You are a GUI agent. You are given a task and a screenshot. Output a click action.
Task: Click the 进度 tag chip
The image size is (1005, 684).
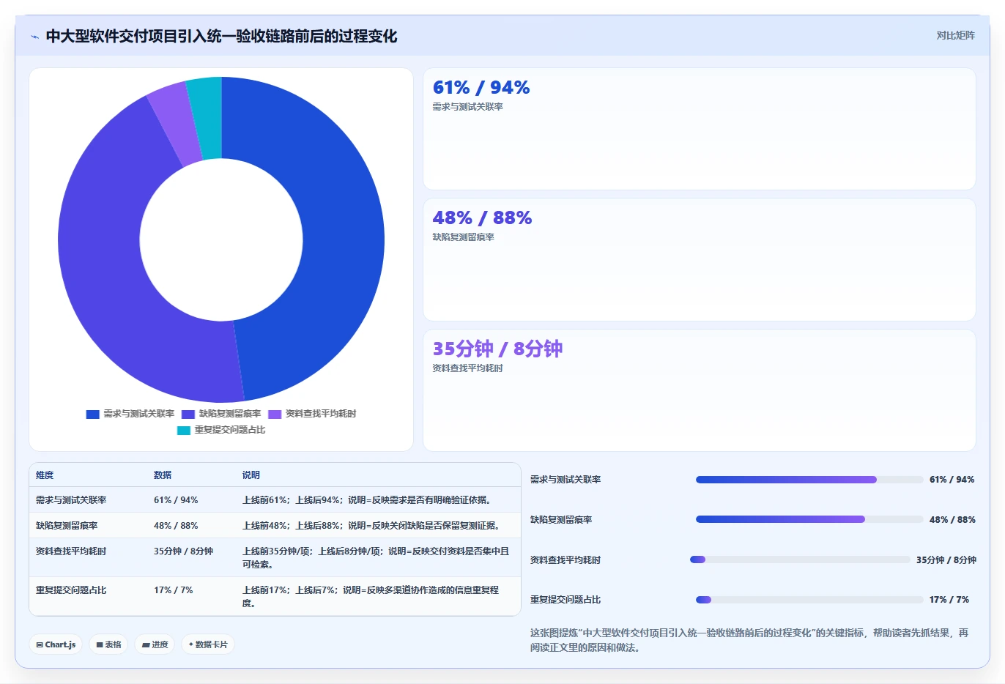[x=155, y=644]
